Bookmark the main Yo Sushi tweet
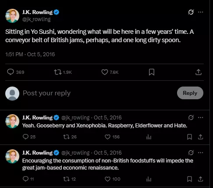Image resolution: width=213 pixels, height=188 pixels. pyautogui.click(x=152, y=72)
